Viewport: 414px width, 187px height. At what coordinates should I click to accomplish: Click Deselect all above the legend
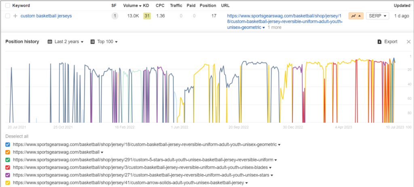click(x=17, y=137)
